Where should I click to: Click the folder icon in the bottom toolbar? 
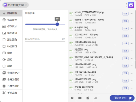click(x=80, y=98)
